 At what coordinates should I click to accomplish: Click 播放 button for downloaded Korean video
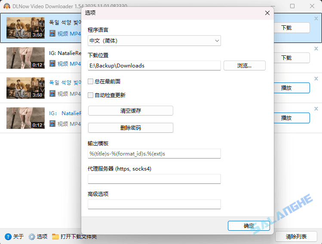point(291,88)
